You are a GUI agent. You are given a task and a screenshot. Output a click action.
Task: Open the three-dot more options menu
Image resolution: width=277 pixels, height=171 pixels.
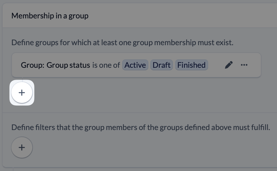coord(244,65)
